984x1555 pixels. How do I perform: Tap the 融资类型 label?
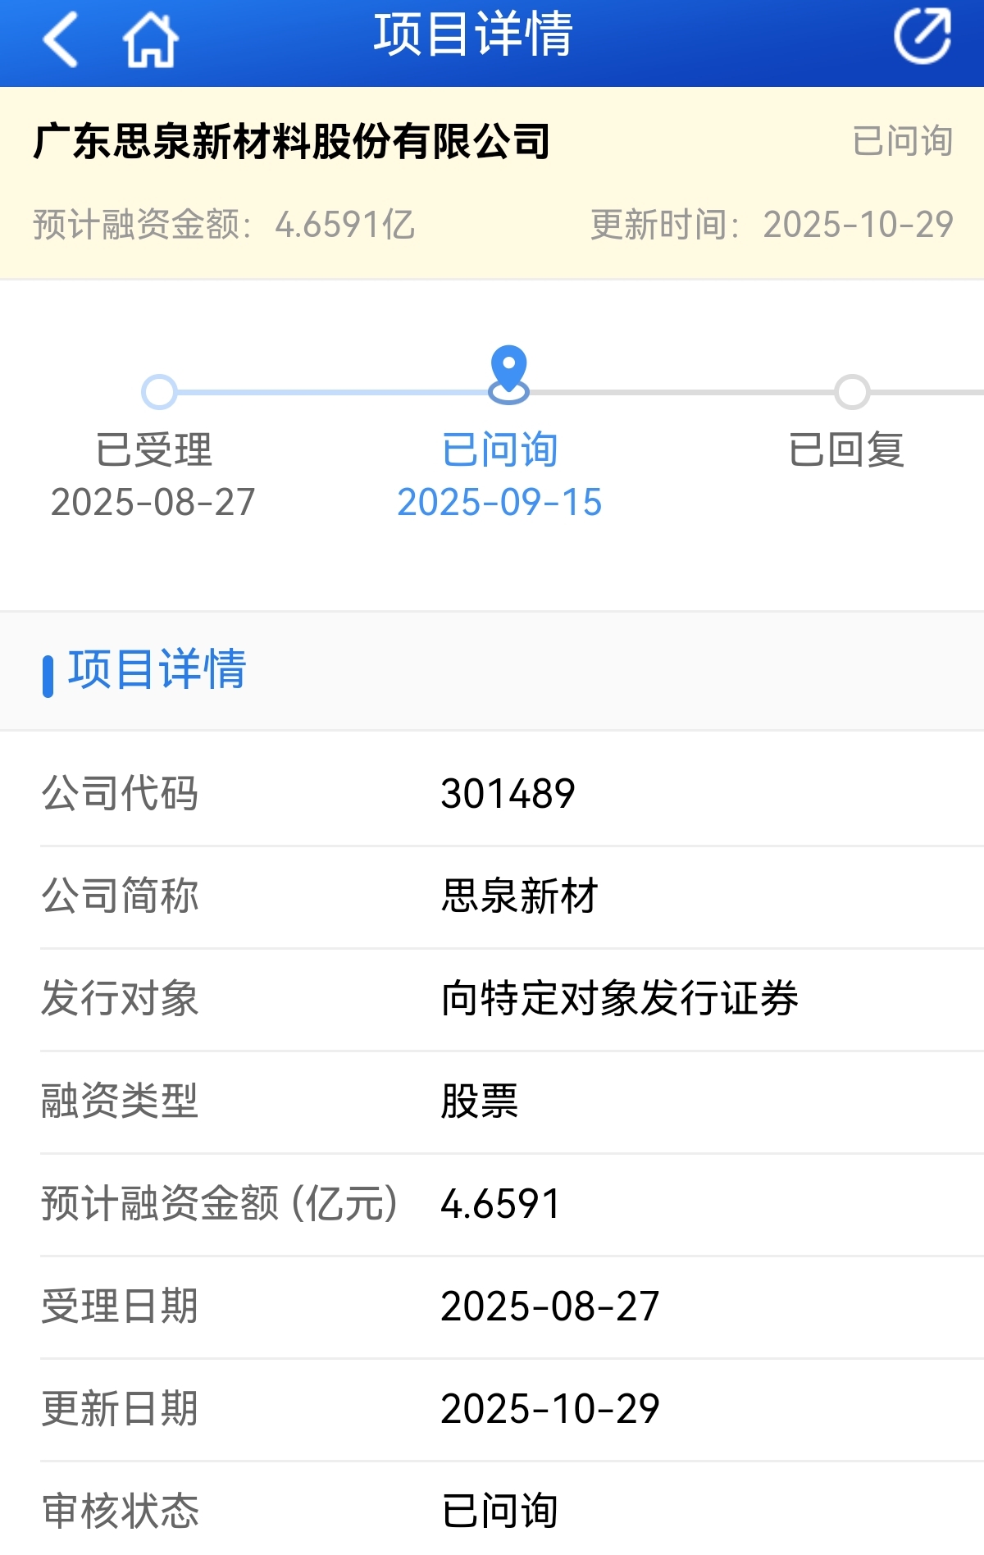coord(120,1101)
